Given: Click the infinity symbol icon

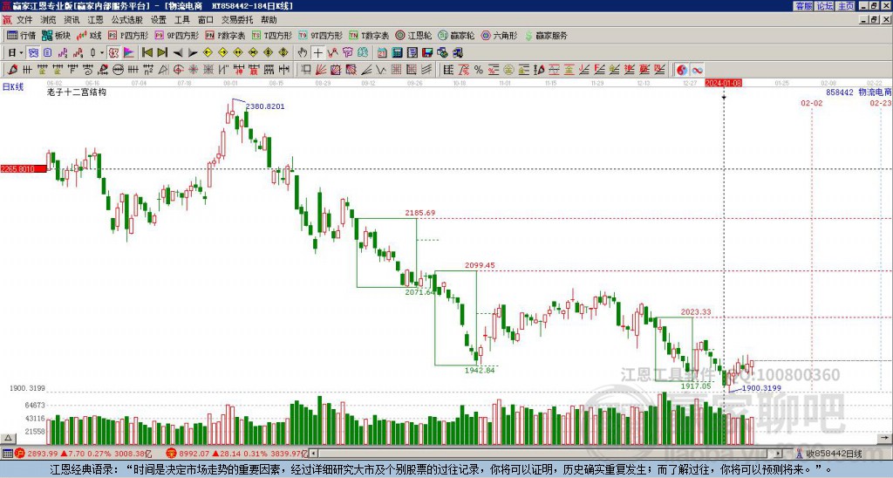Looking at the screenshot, I should 697,70.
